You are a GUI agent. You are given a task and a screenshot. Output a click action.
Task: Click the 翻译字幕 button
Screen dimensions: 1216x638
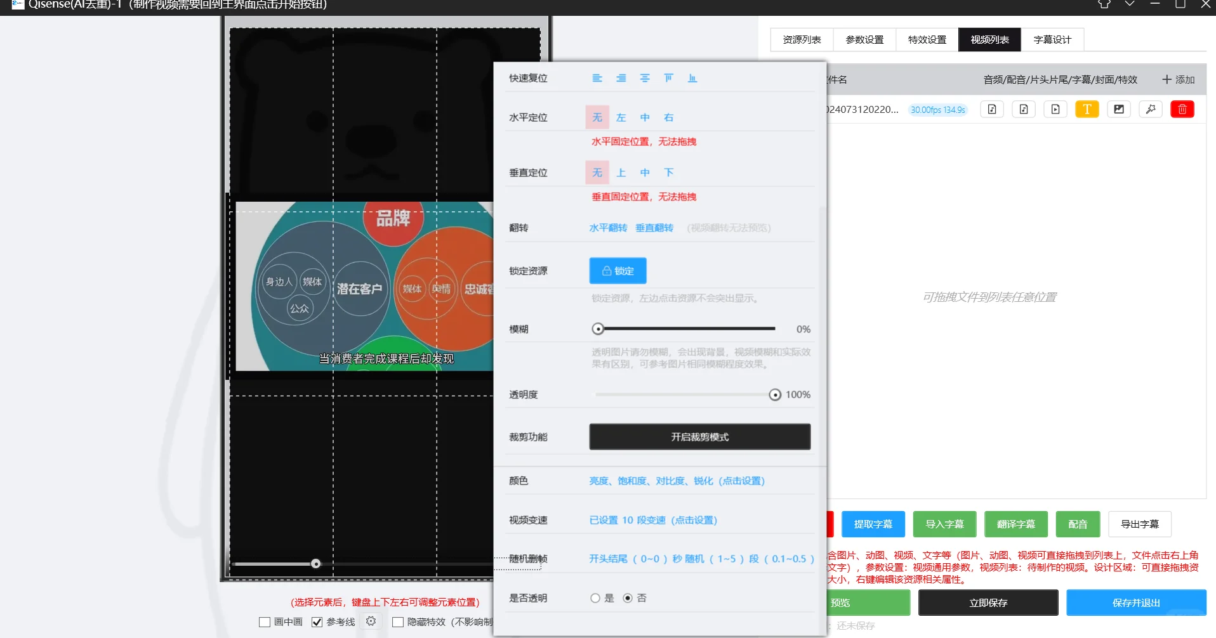tap(1016, 524)
